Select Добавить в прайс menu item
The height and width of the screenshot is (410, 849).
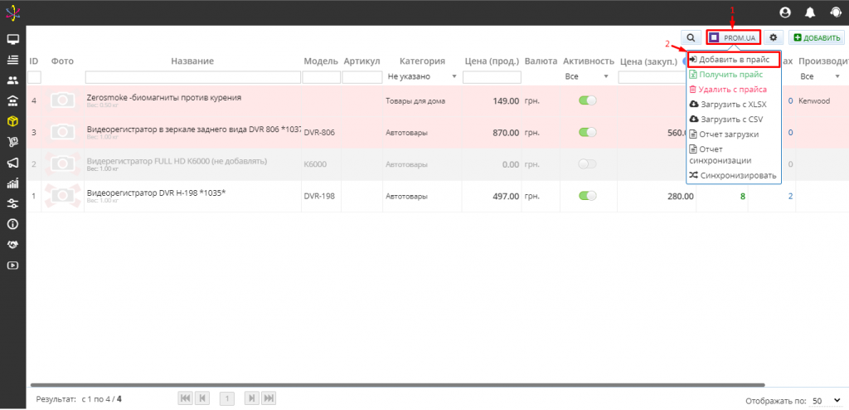733,59
